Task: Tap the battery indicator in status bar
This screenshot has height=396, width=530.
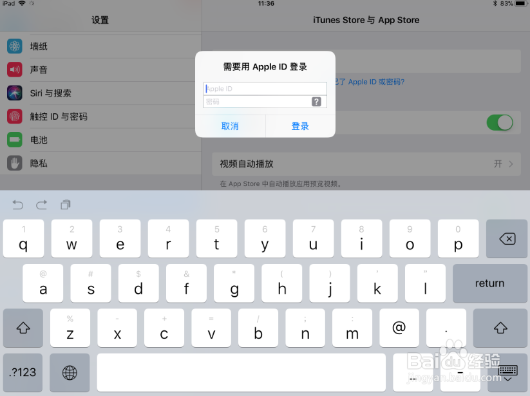Action: point(521,4)
